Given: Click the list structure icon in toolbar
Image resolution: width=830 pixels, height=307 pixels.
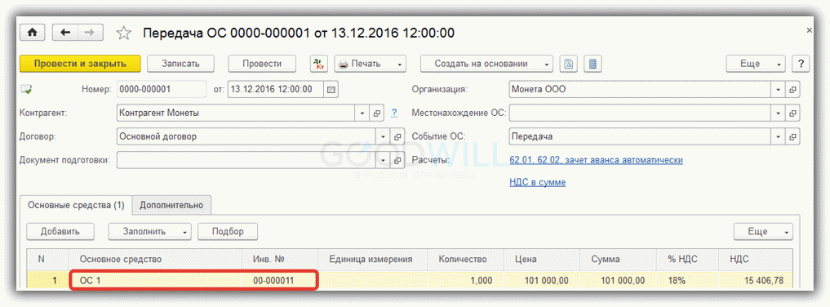Looking at the screenshot, I should pyautogui.click(x=593, y=64).
